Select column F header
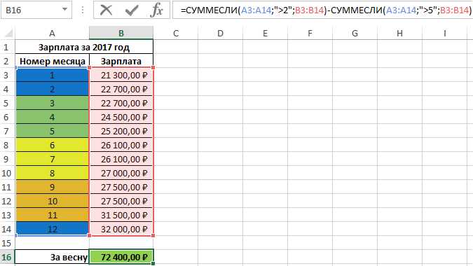This screenshot has width=473, height=266. pos(310,33)
